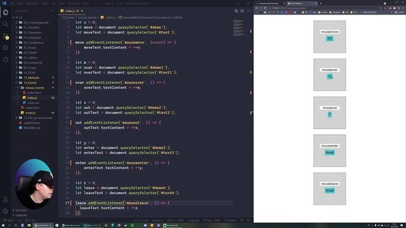This screenshot has width=406, height=228.
Task: Open the Source Control view with badge
Action: pyautogui.click(x=6, y=36)
